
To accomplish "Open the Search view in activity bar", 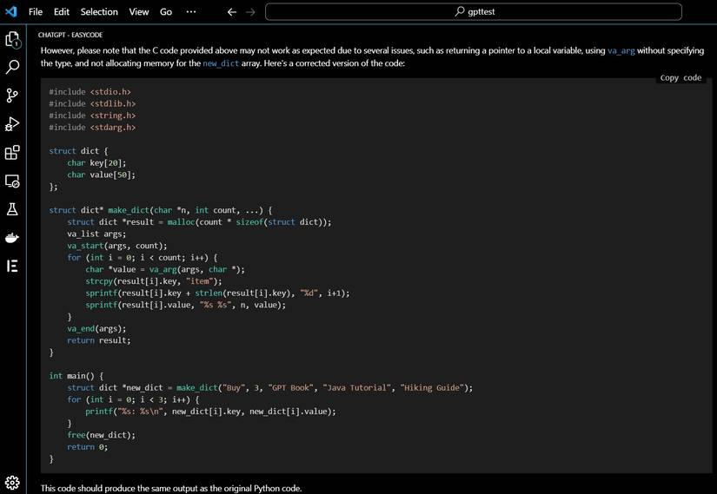I will pos(12,67).
